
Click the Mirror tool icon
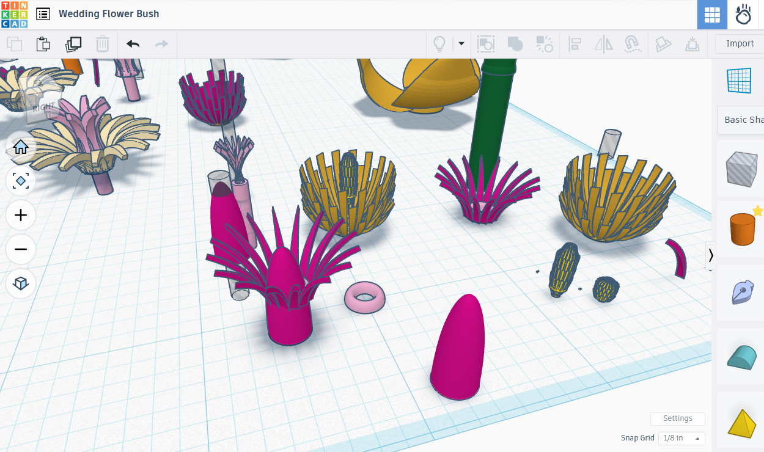point(604,44)
